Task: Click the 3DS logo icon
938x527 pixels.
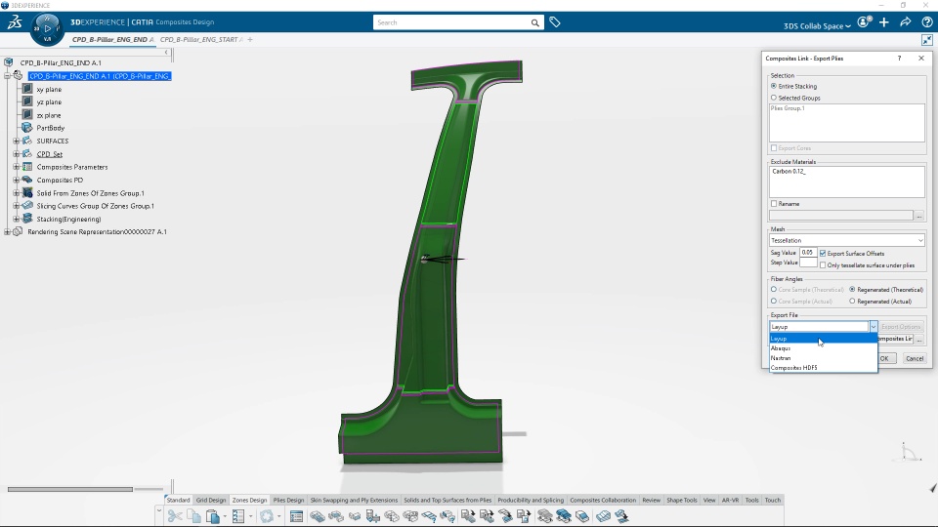Action: [x=15, y=22]
